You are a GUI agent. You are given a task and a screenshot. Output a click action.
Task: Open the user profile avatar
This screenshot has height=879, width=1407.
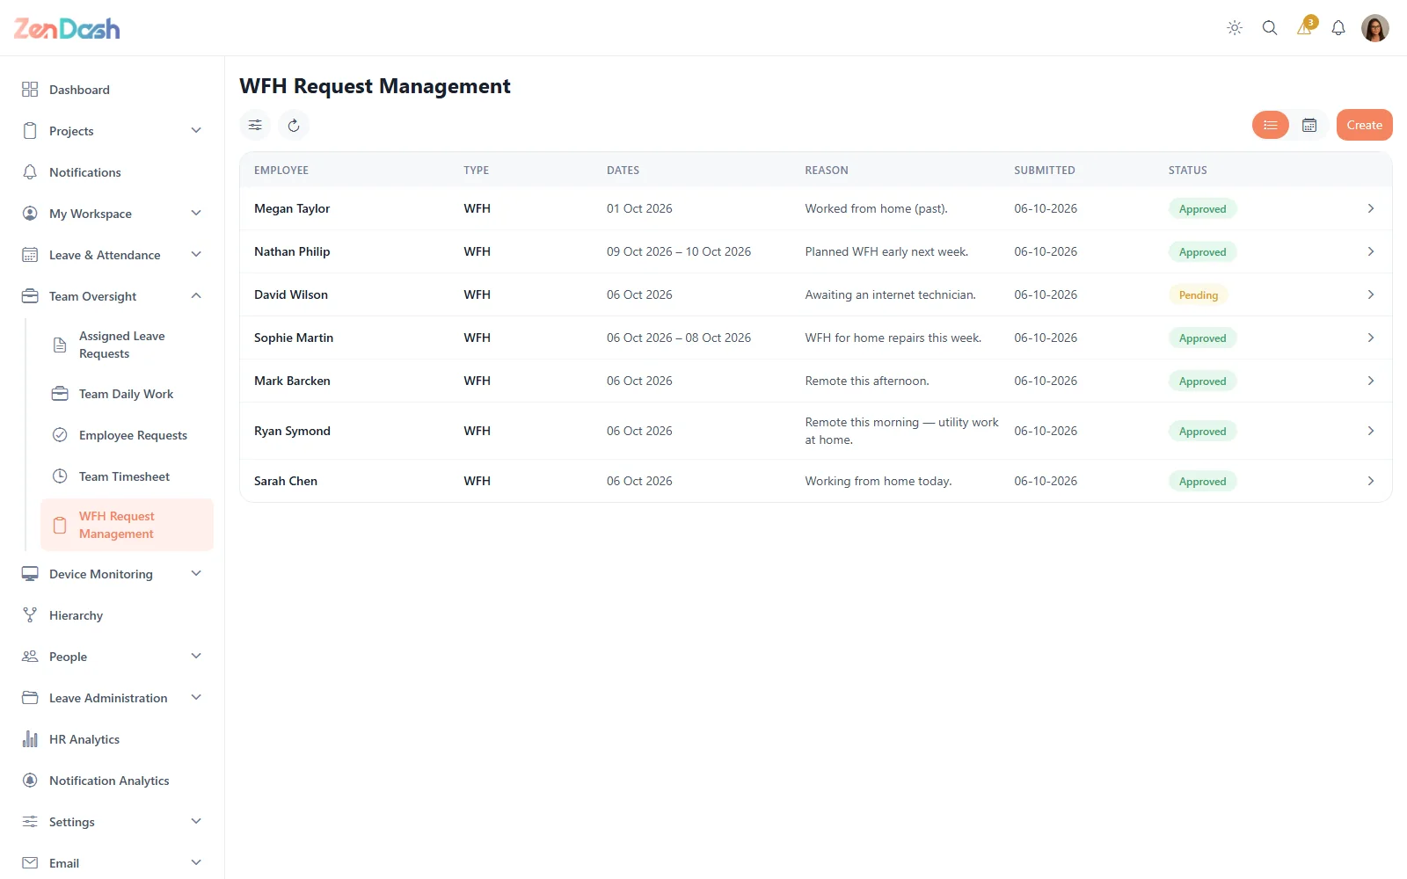[x=1375, y=28]
